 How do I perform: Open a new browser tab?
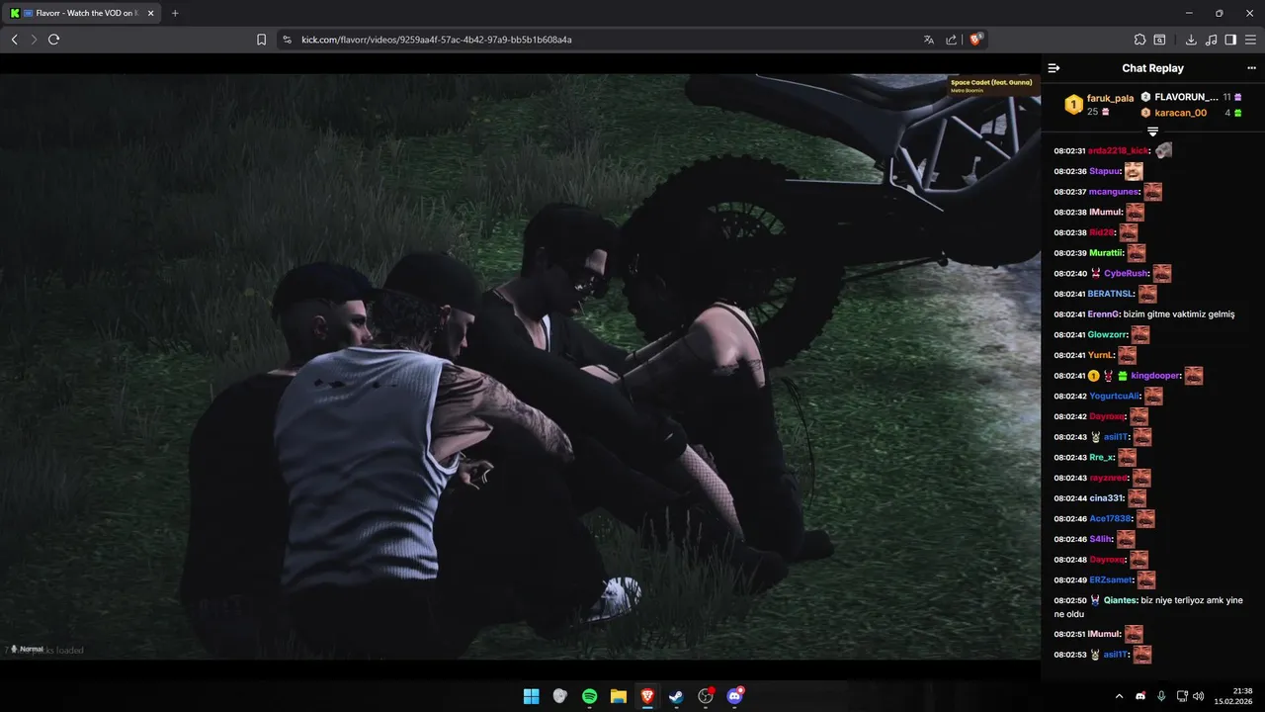pos(175,14)
